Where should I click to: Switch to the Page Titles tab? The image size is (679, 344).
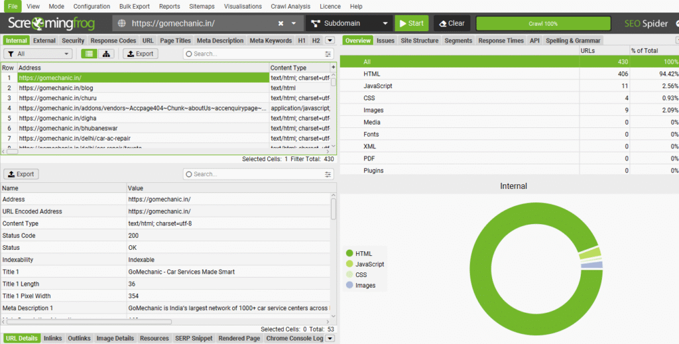(175, 40)
